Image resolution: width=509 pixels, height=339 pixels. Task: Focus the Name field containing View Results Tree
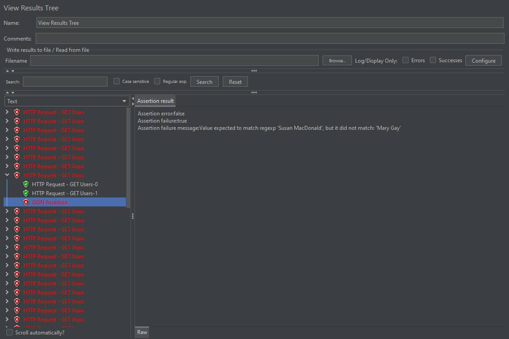pyautogui.click(x=270, y=23)
